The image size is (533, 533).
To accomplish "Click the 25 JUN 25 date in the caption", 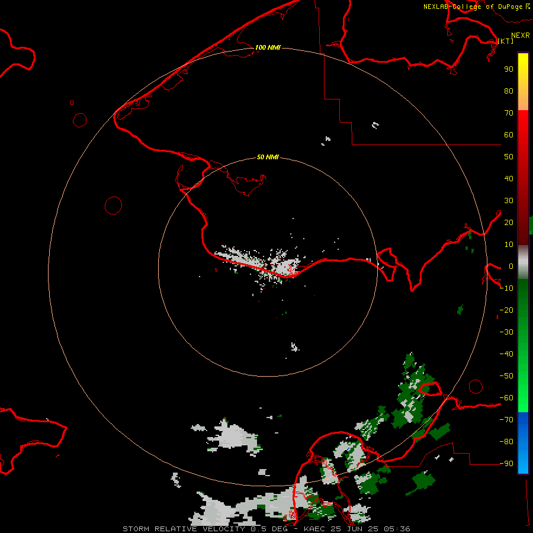I will [354, 529].
